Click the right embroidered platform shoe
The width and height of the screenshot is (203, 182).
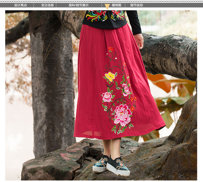pos(118,167)
